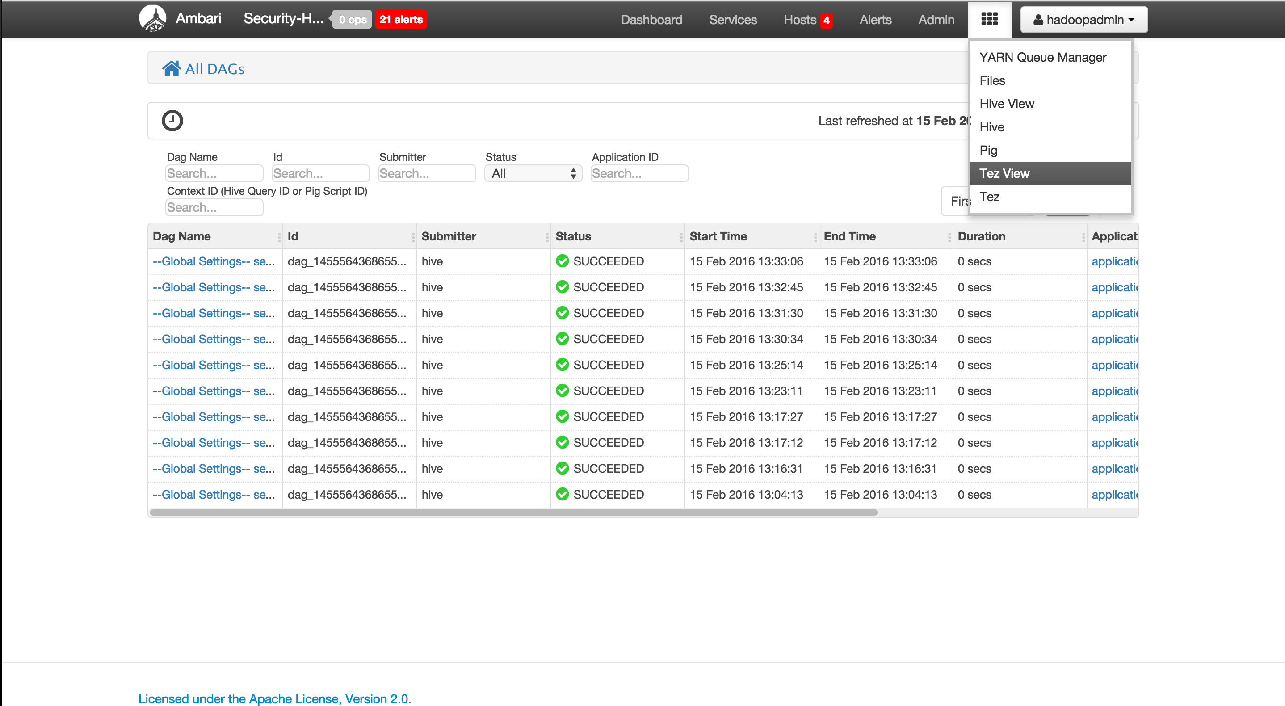1285x706 pixels.
Task: Open the hadoopadmin user dropdown
Action: [1083, 20]
